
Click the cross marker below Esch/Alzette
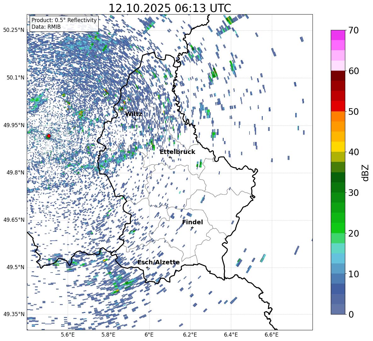tap(147, 268)
